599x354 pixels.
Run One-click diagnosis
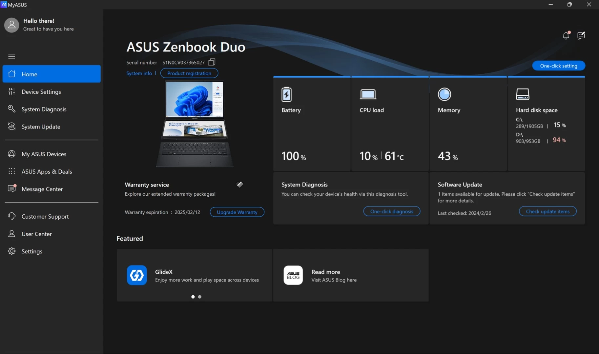tap(392, 211)
